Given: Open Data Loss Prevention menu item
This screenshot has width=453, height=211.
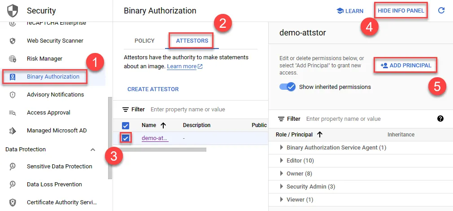Looking at the screenshot, I should point(54,184).
